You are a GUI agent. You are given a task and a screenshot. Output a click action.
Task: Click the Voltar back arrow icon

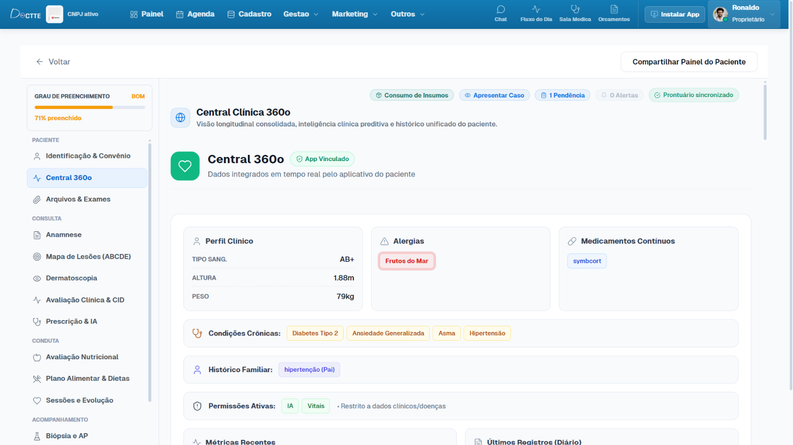tap(40, 62)
